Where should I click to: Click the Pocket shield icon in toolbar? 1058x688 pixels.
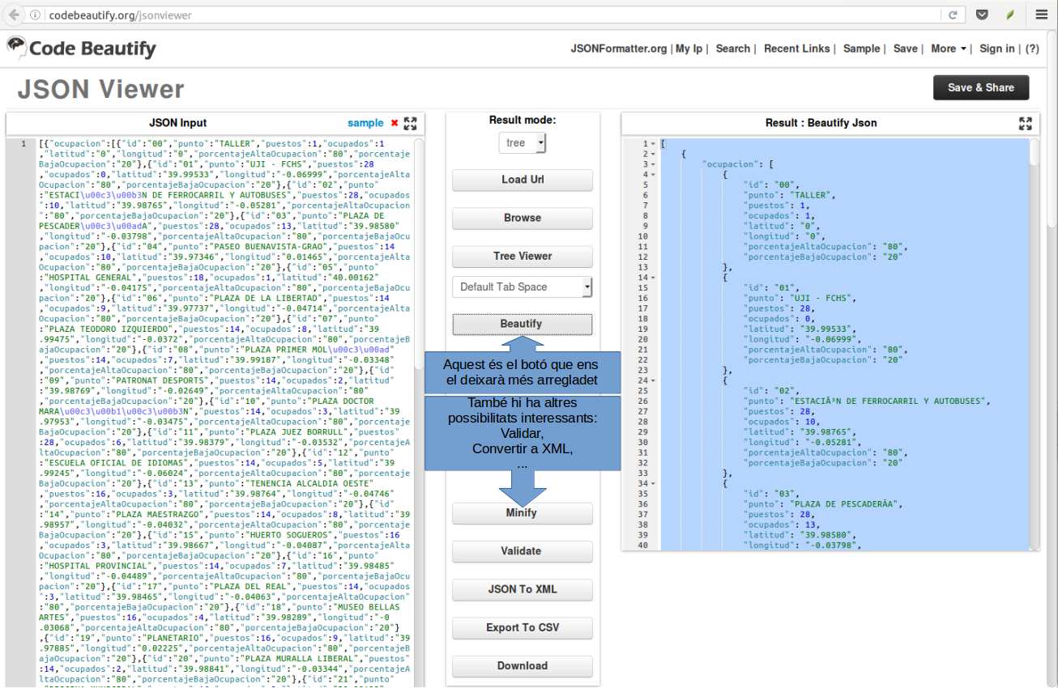(x=982, y=15)
